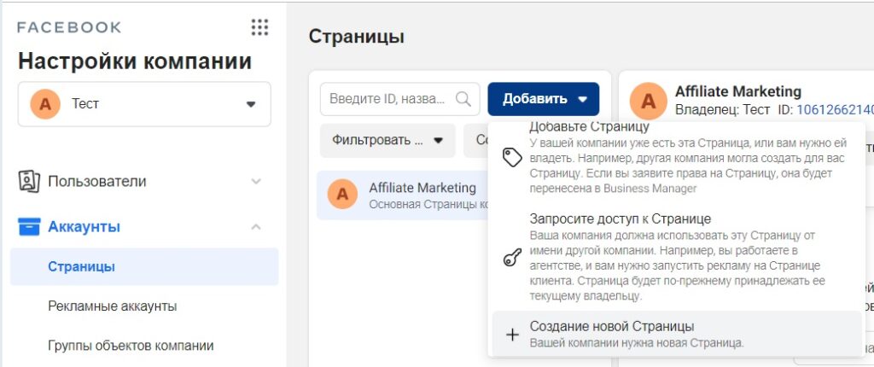Click the page search input field
Screen dimensions: 874x367
(x=399, y=99)
